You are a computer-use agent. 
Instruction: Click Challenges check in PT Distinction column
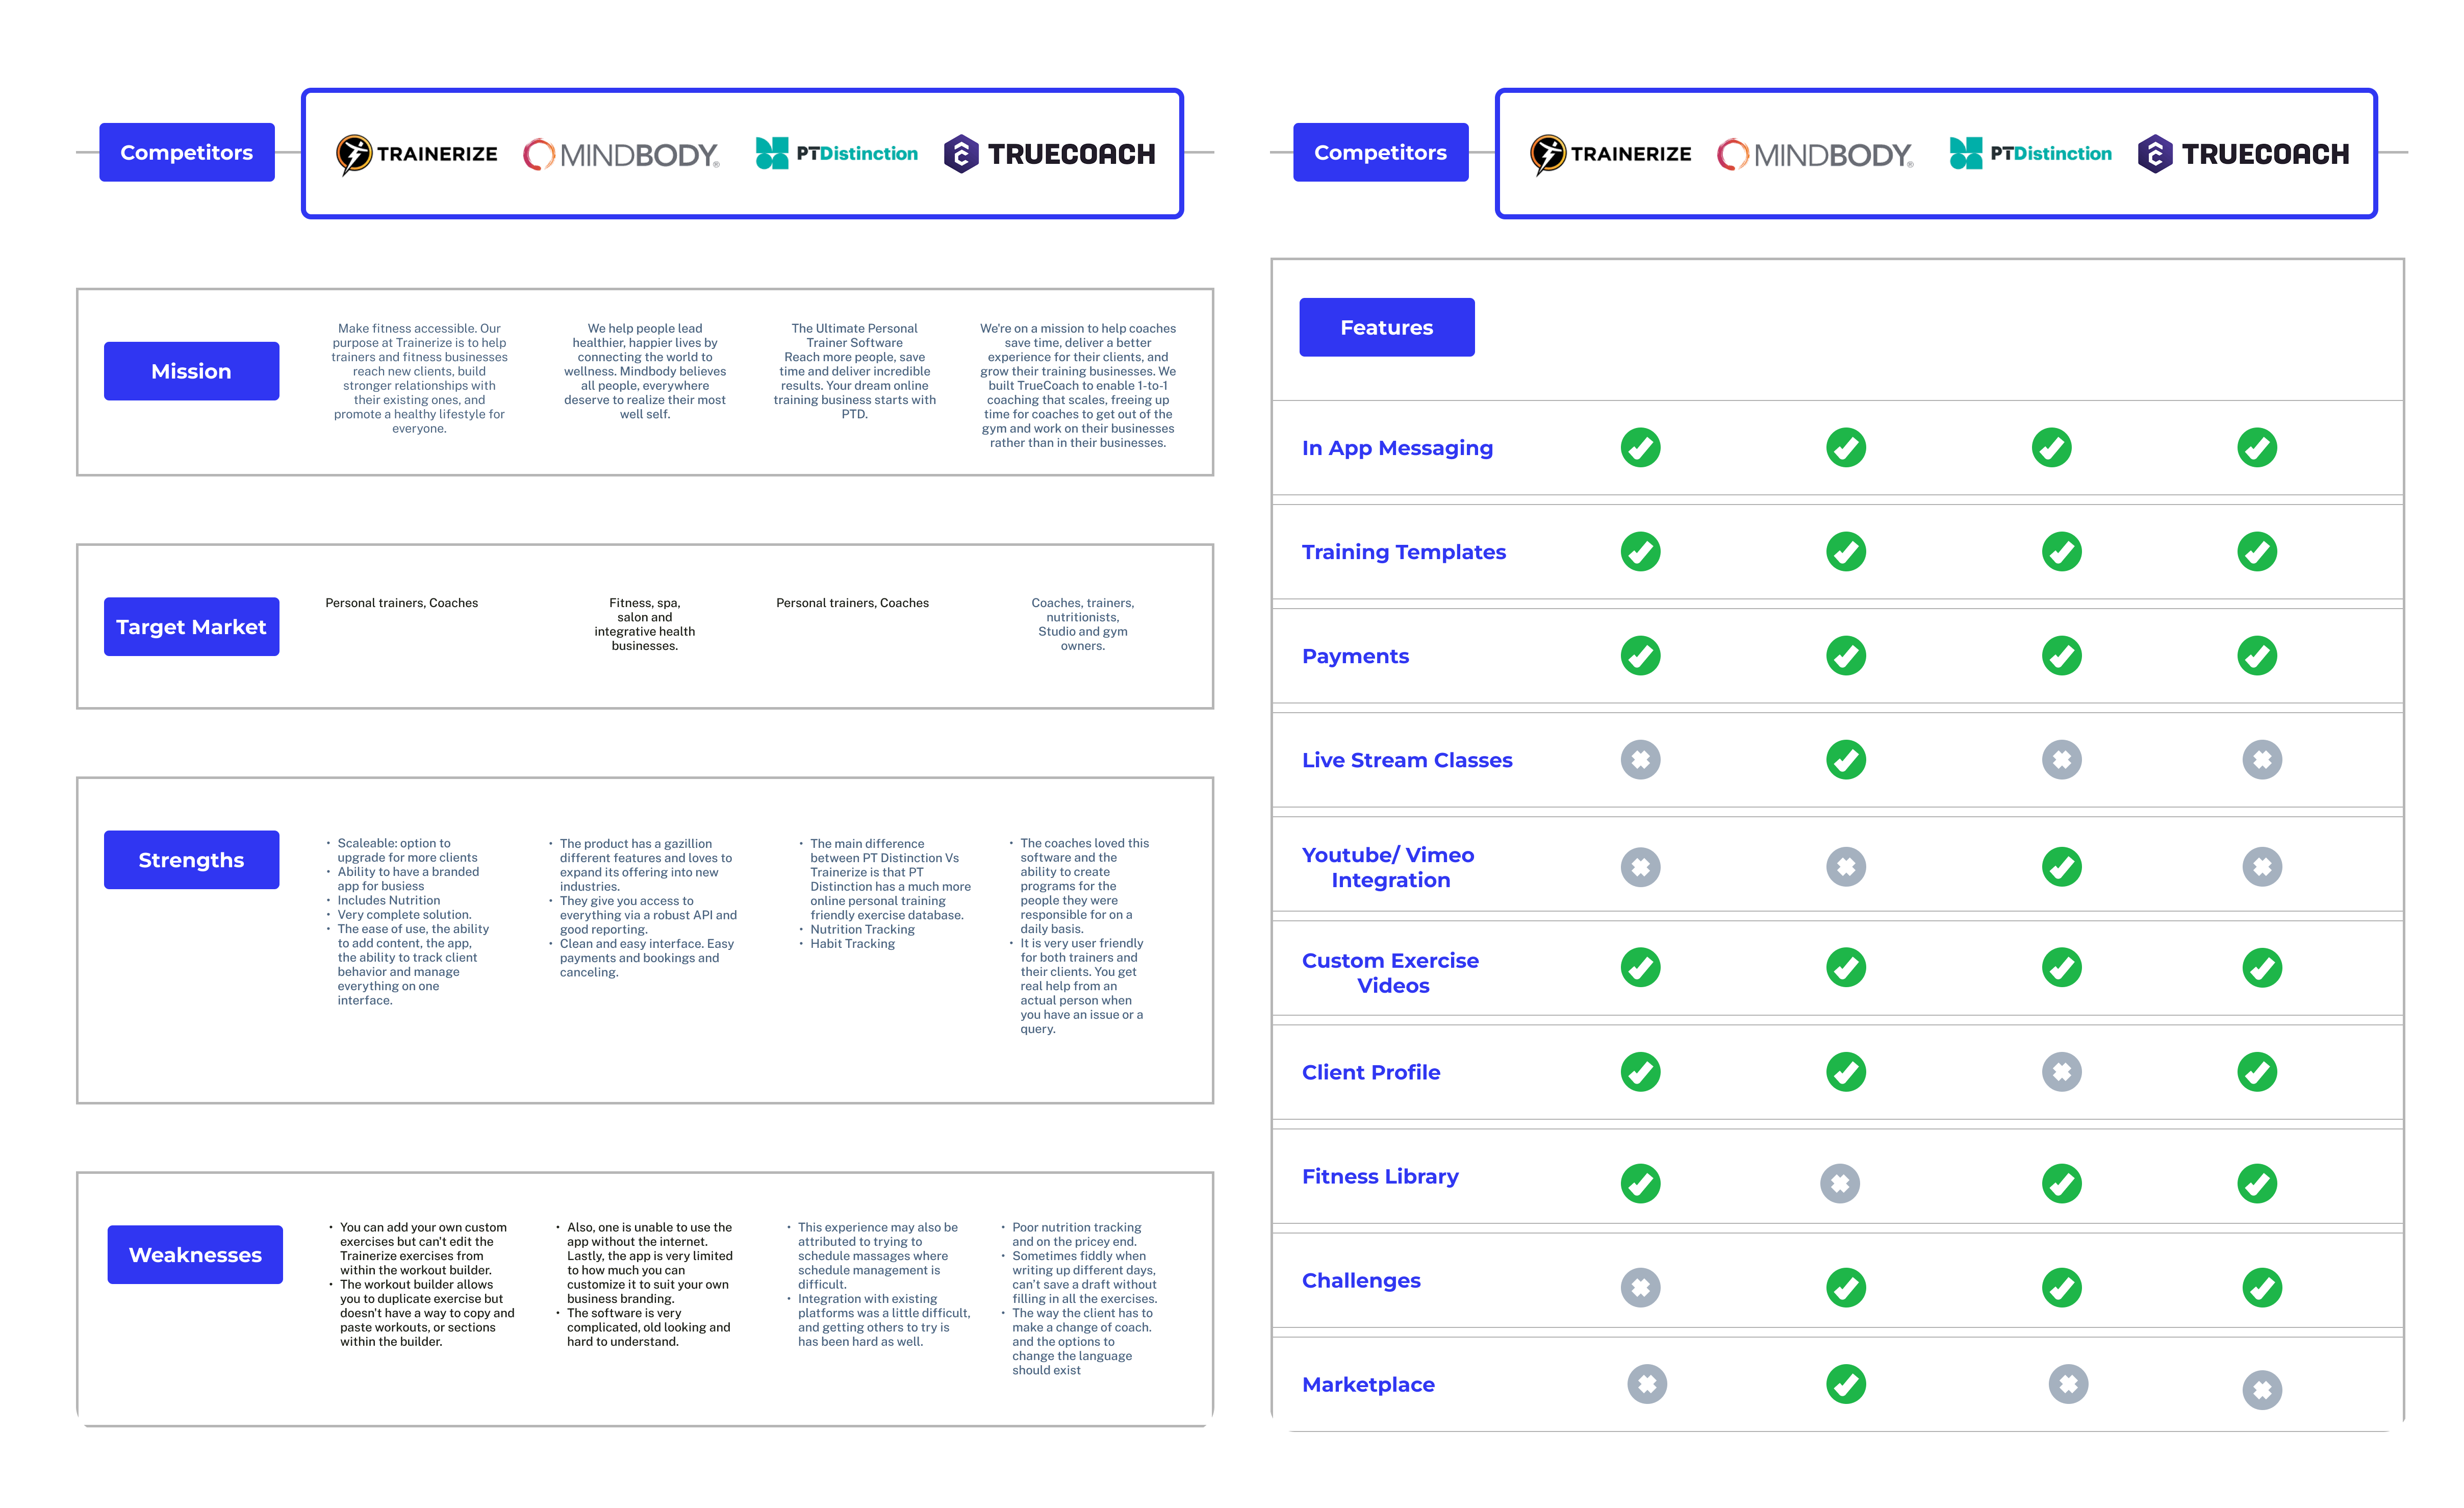tap(2062, 1288)
